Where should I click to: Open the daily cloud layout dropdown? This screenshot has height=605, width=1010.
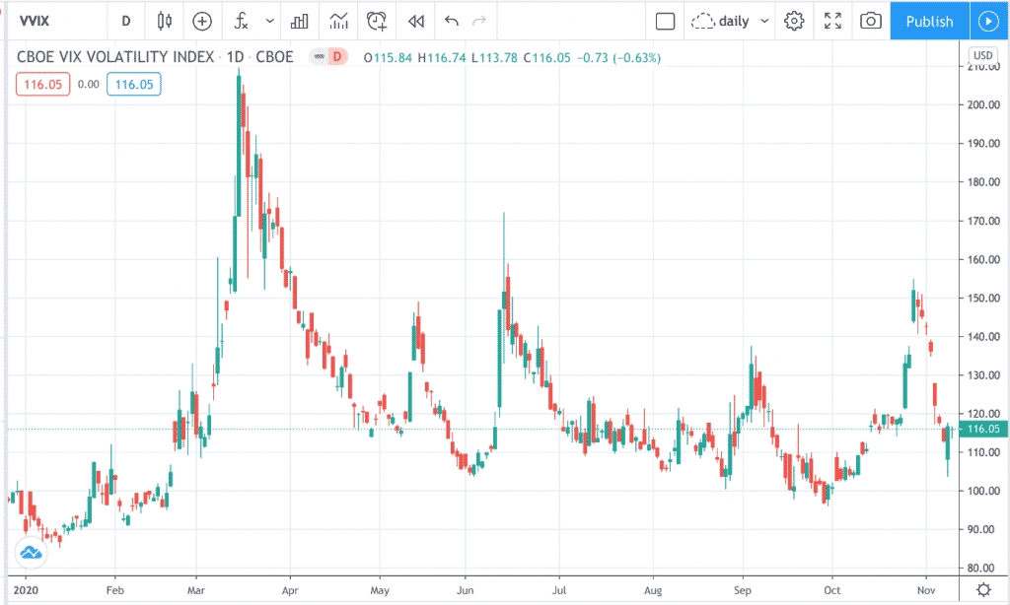click(x=729, y=21)
